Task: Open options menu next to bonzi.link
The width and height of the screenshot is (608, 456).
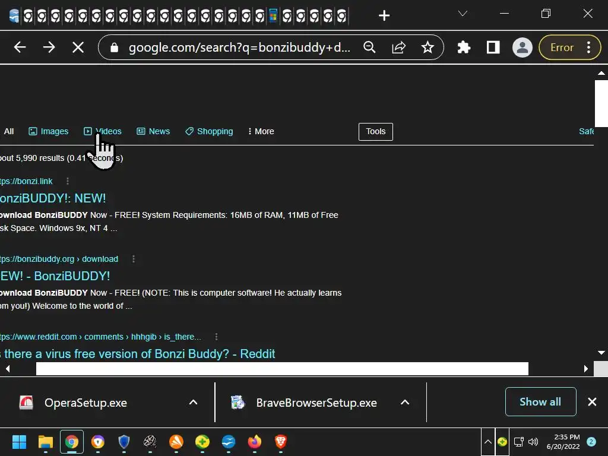Action: (x=68, y=181)
